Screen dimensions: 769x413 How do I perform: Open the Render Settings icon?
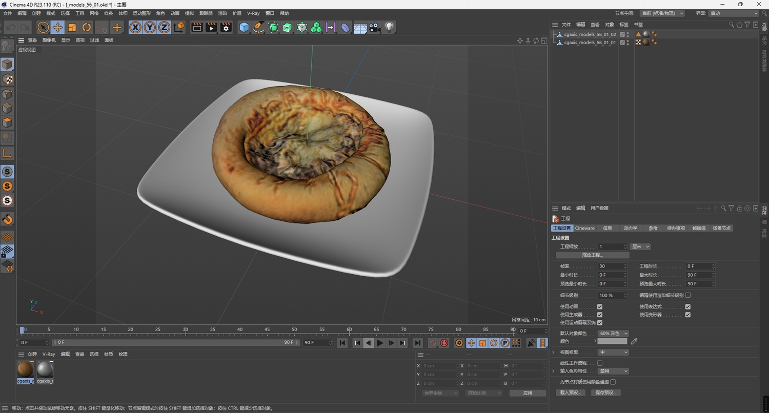pos(226,27)
